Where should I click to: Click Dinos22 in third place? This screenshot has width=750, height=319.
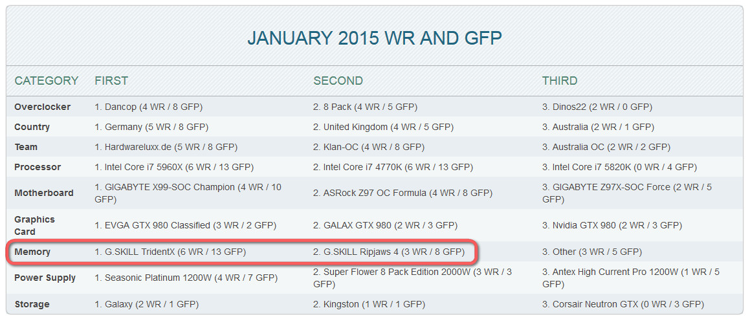point(597,107)
